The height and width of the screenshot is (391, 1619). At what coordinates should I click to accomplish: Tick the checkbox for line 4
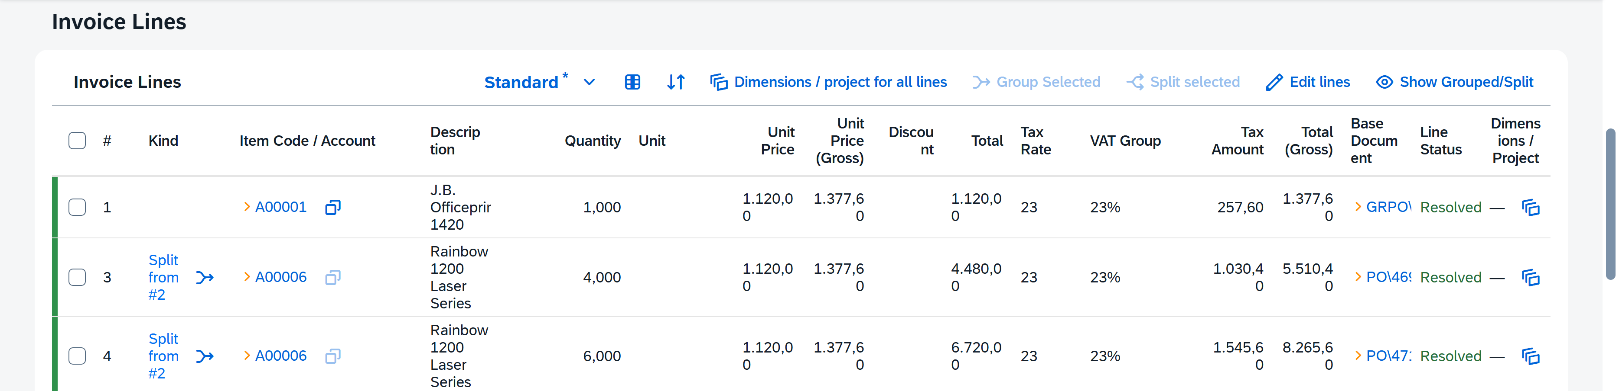click(77, 356)
